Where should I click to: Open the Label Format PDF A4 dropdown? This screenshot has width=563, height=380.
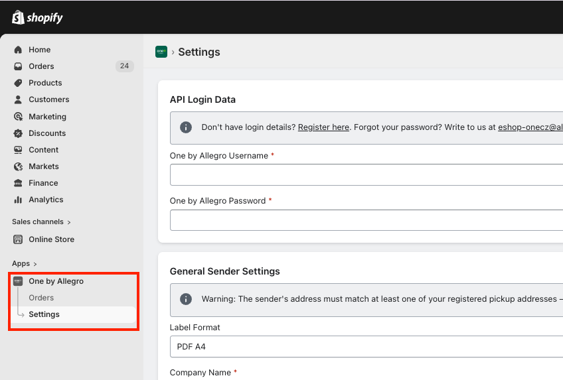[x=366, y=347]
